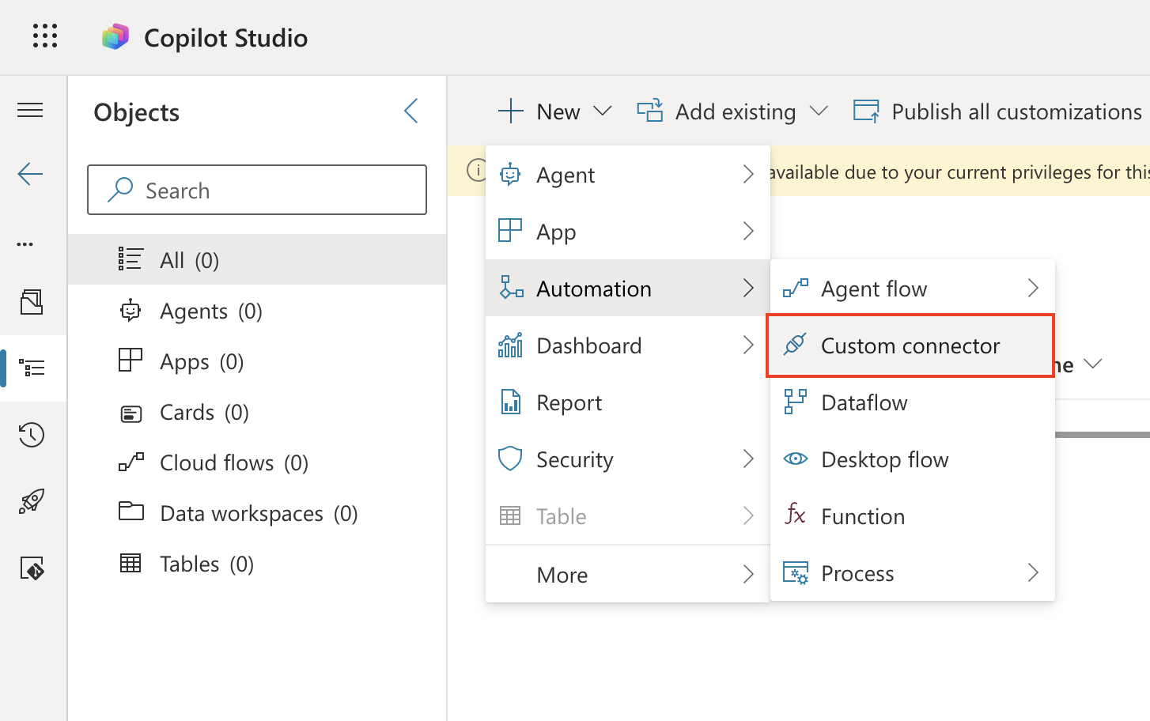This screenshot has width=1150, height=721.
Task: Expand the New dropdown chevron
Action: (x=603, y=111)
